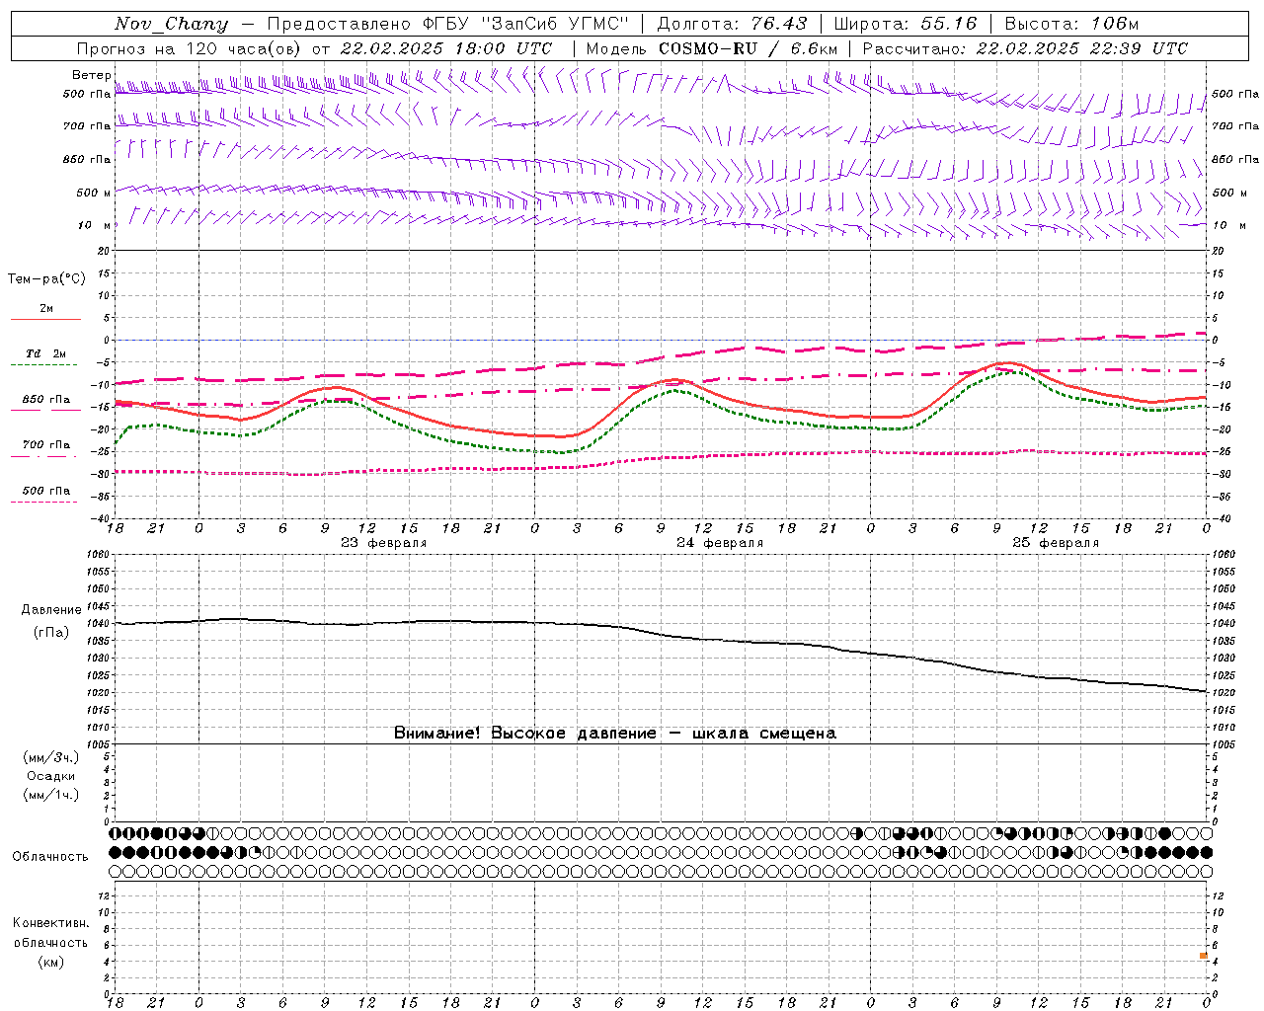Image resolution: width=1264 pixels, height=1011 pixels.
Task: Click the '25 февраля' date label
Action: point(1056,543)
